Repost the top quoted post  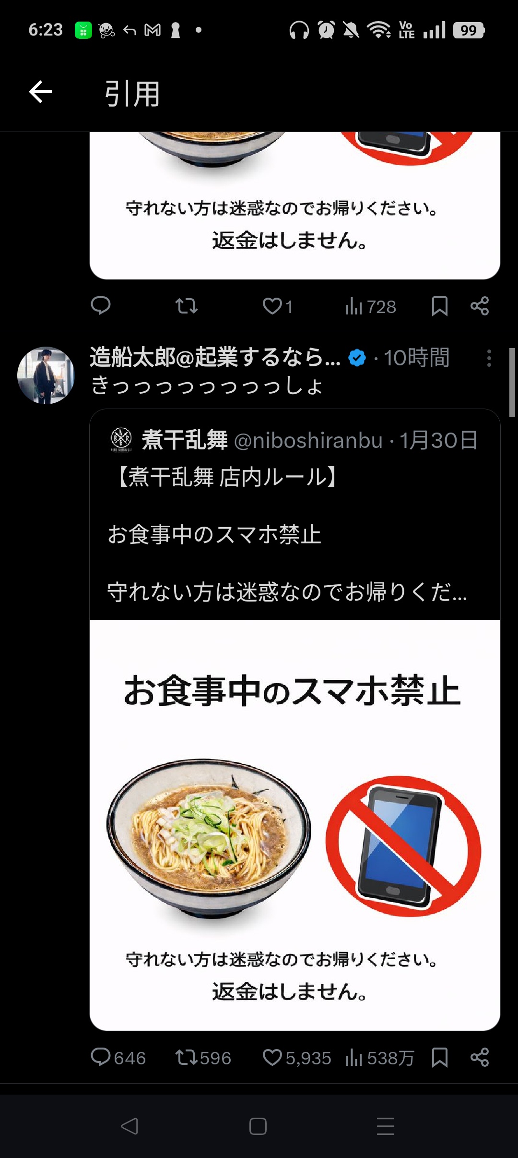186,306
